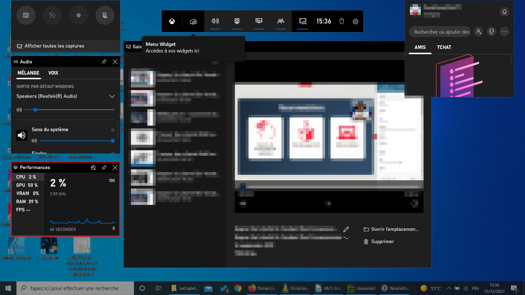Switch to the VOIX tab
The height and width of the screenshot is (295, 525).
pos(53,73)
